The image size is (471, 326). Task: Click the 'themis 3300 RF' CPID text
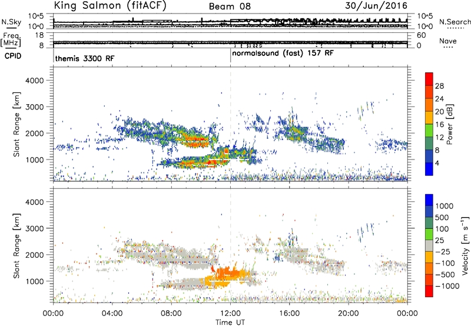pos(85,58)
